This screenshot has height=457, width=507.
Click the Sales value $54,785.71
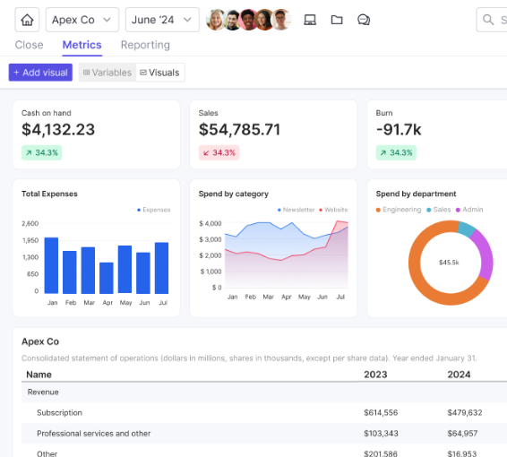tap(239, 129)
